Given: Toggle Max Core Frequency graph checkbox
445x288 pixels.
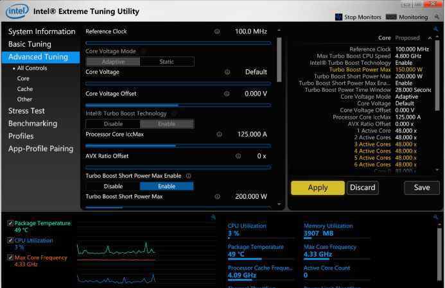Looking at the screenshot, I should (x=10, y=257).
